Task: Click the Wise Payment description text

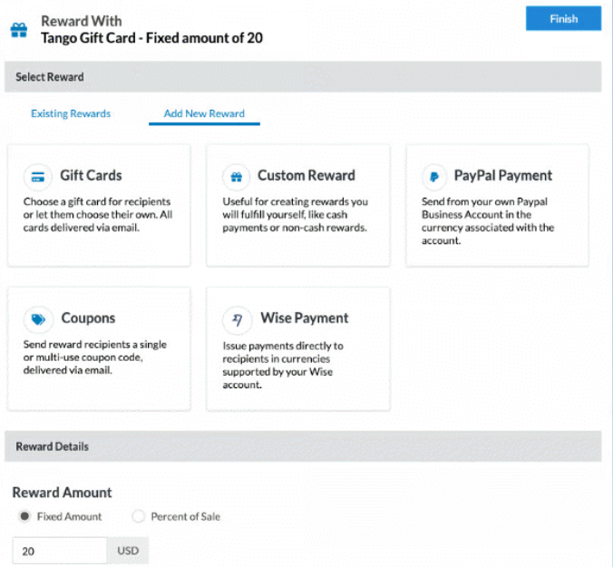Action: point(283,366)
